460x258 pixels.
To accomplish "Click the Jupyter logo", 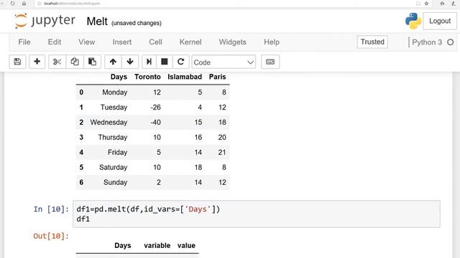I will 45,21.
